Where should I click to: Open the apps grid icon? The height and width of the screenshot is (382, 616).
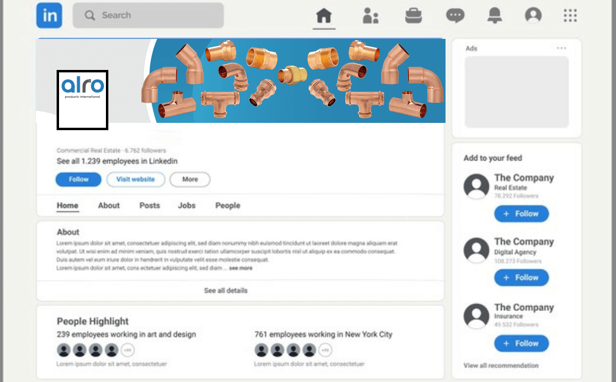click(x=570, y=16)
